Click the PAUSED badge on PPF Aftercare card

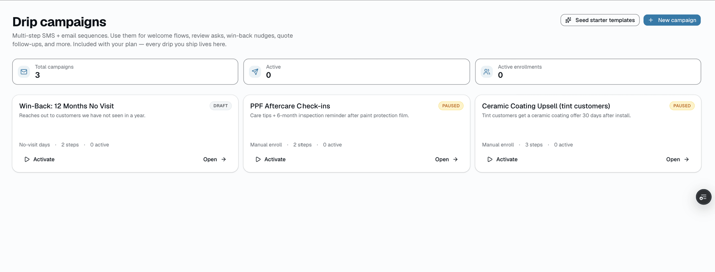point(451,106)
